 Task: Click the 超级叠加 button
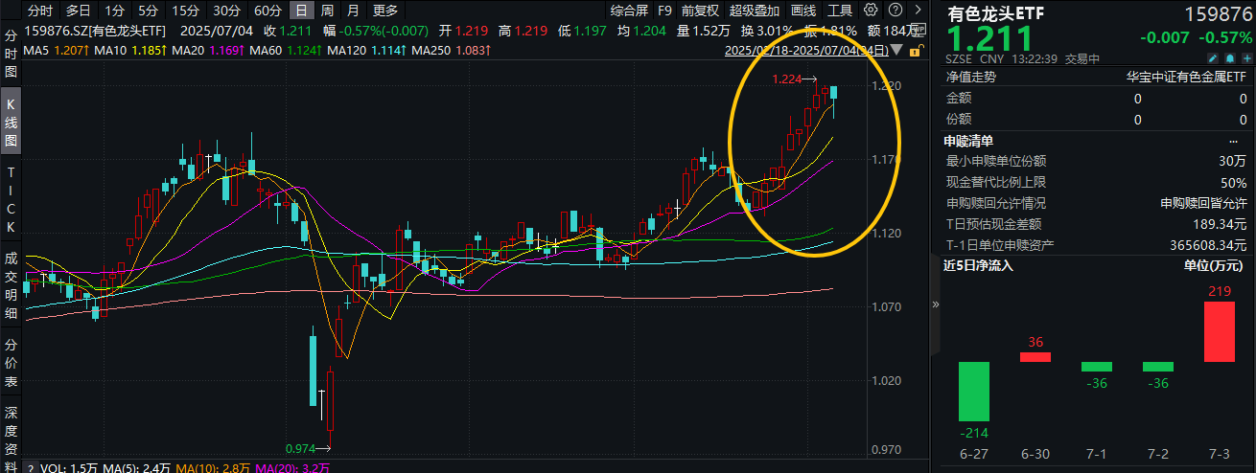click(755, 11)
